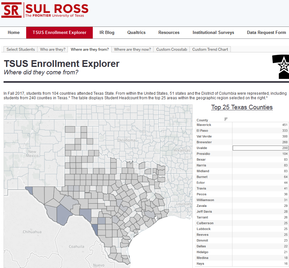Select the Culberson county row
This screenshot has height=268, width=289.
(x=242, y=223)
